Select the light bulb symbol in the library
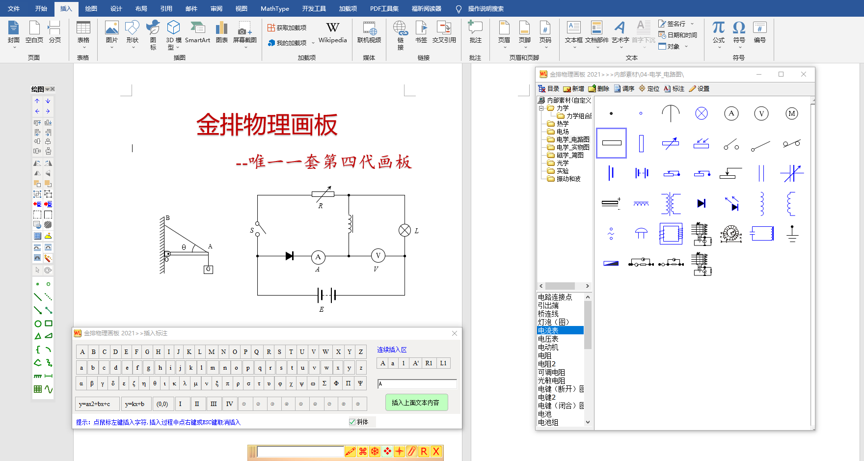864x461 pixels. coord(702,113)
